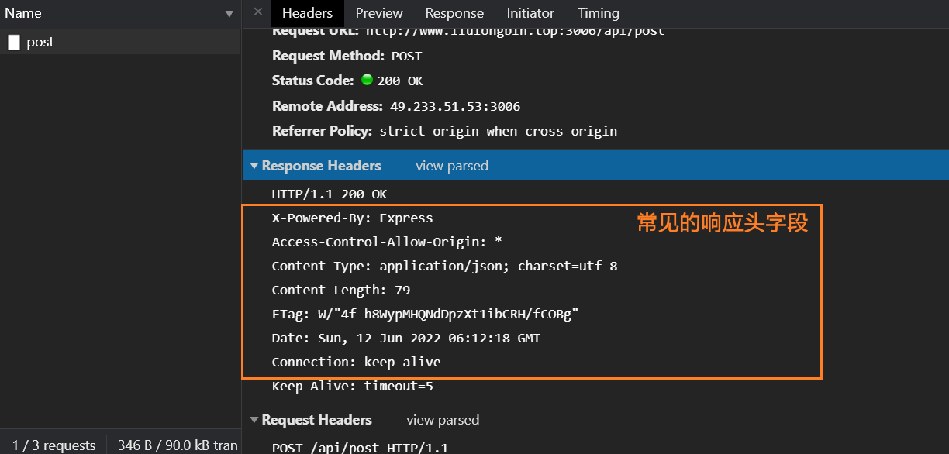949x454 pixels.
Task: Open the Response tab
Action: pyautogui.click(x=454, y=13)
